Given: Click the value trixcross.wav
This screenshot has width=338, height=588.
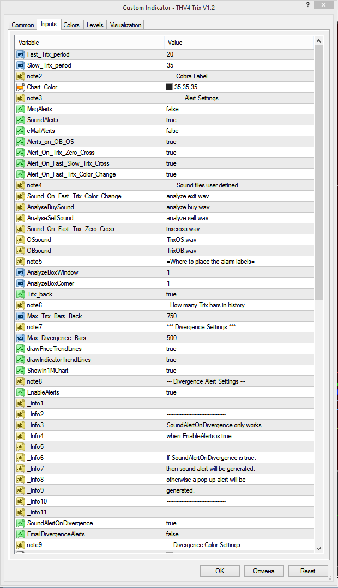Looking at the screenshot, I should [x=183, y=229].
